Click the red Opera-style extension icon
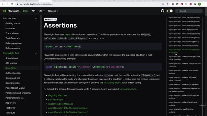The image size is (207, 116). coord(182,4)
